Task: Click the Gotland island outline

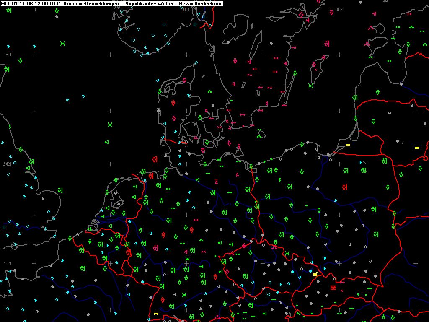Action: pos(316,70)
